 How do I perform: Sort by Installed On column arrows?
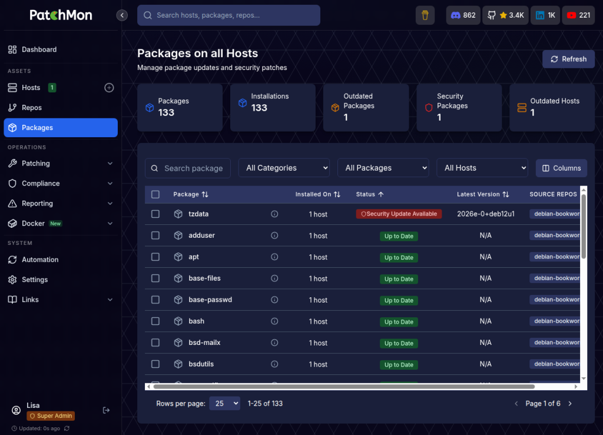337,194
